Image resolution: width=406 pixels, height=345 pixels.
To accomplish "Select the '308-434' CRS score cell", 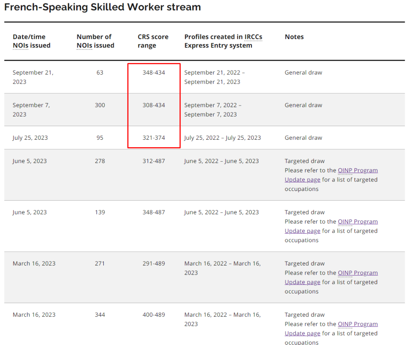I will [x=154, y=105].
